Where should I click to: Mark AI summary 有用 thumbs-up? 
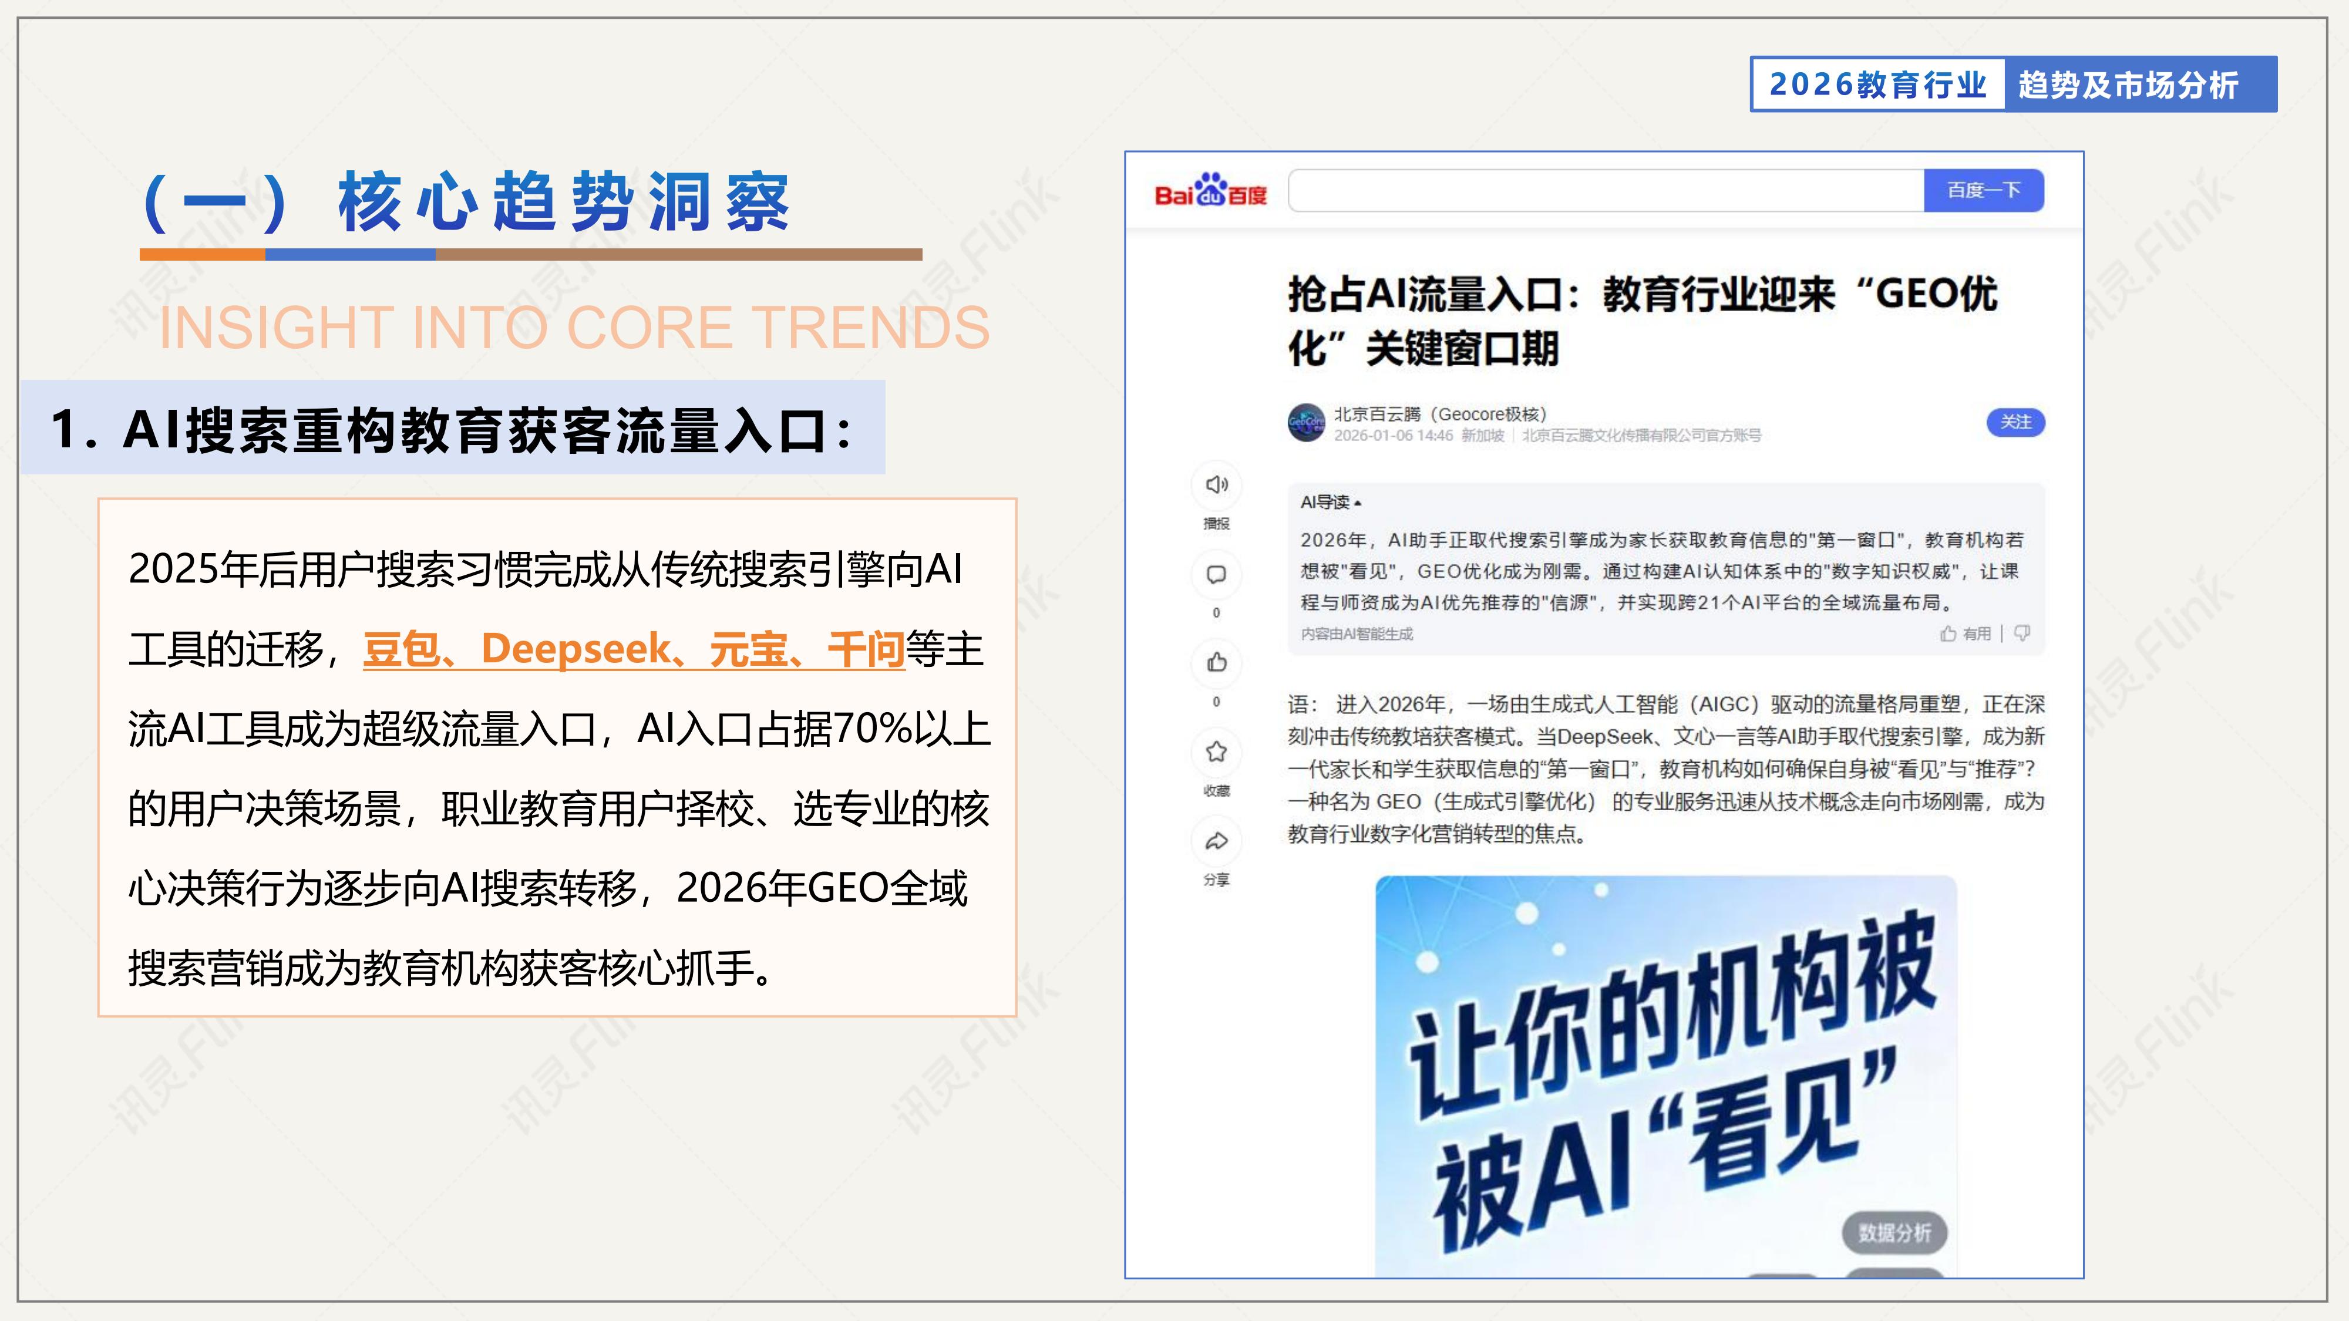pyautogui.click(x=1966, y=633)
